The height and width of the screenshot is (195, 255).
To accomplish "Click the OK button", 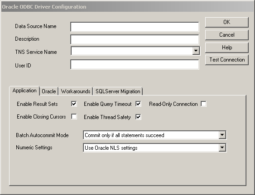I will pyautogui.click(x=227, y=22).
